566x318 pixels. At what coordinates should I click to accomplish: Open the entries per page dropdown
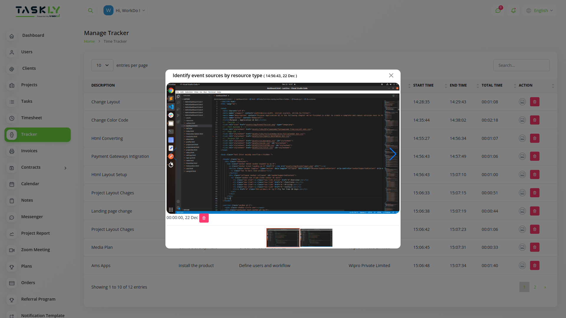(x=102, y=65)
